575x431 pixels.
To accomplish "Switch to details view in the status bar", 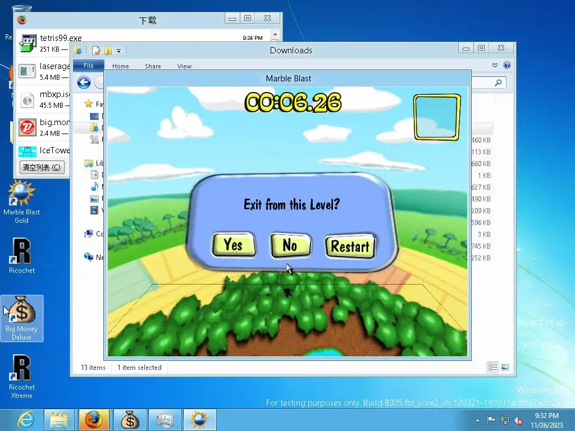I will coord(492,367).
